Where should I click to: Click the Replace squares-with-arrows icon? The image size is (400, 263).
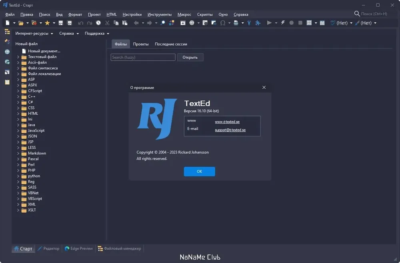pyautogui.click(x=172, y=23)
